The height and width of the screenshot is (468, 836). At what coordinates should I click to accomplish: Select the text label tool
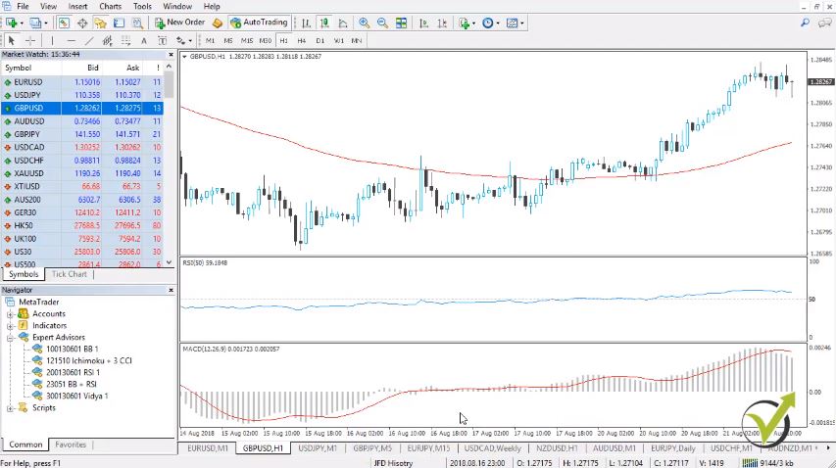162,40
